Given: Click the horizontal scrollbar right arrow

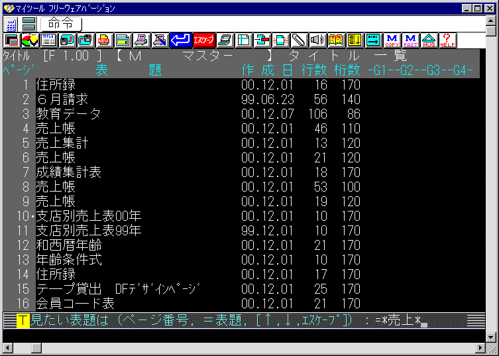Looking at the screenshot, I should pyautogui.click(x=481, y=348).
